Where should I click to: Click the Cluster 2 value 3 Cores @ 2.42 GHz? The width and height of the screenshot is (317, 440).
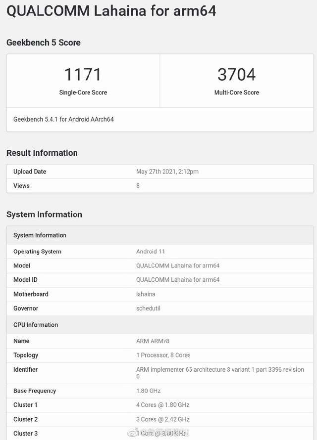click(163, 419)
